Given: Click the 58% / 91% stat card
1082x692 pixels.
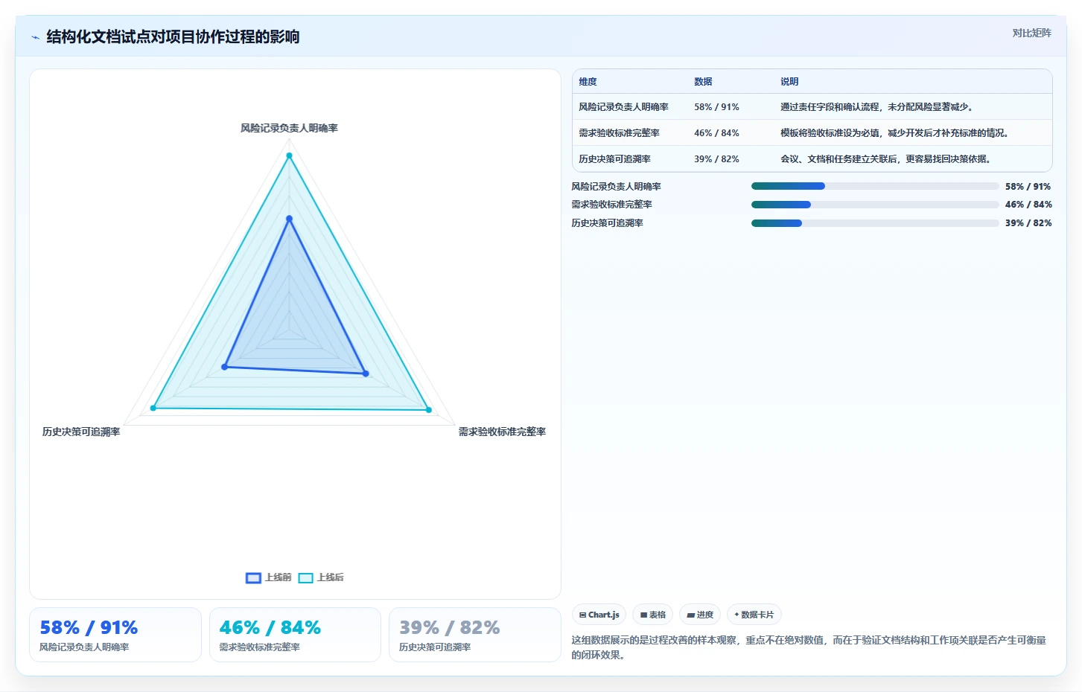Looking at the screenshot, I should [x=115, y=635].
